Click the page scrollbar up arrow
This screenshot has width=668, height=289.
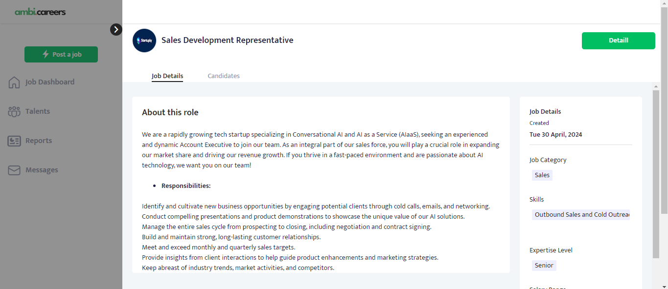tap(656, 87)
